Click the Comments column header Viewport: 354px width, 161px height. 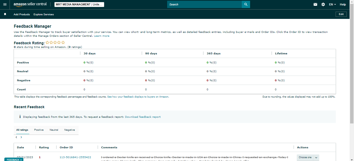pyautogui.click(x=109, y=147)
